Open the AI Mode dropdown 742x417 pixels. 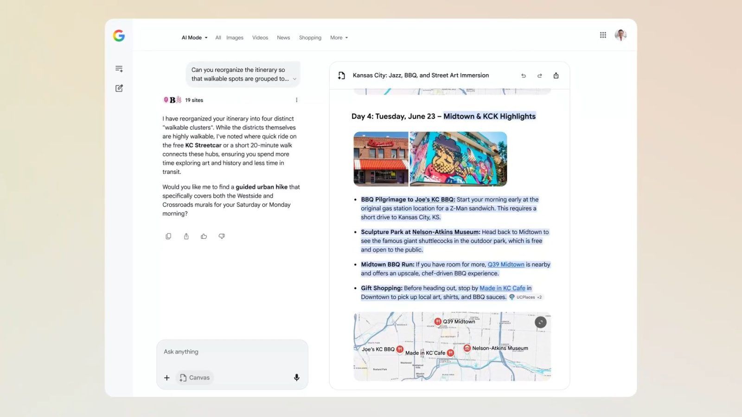pyautogui.click(x=194, y=38)
